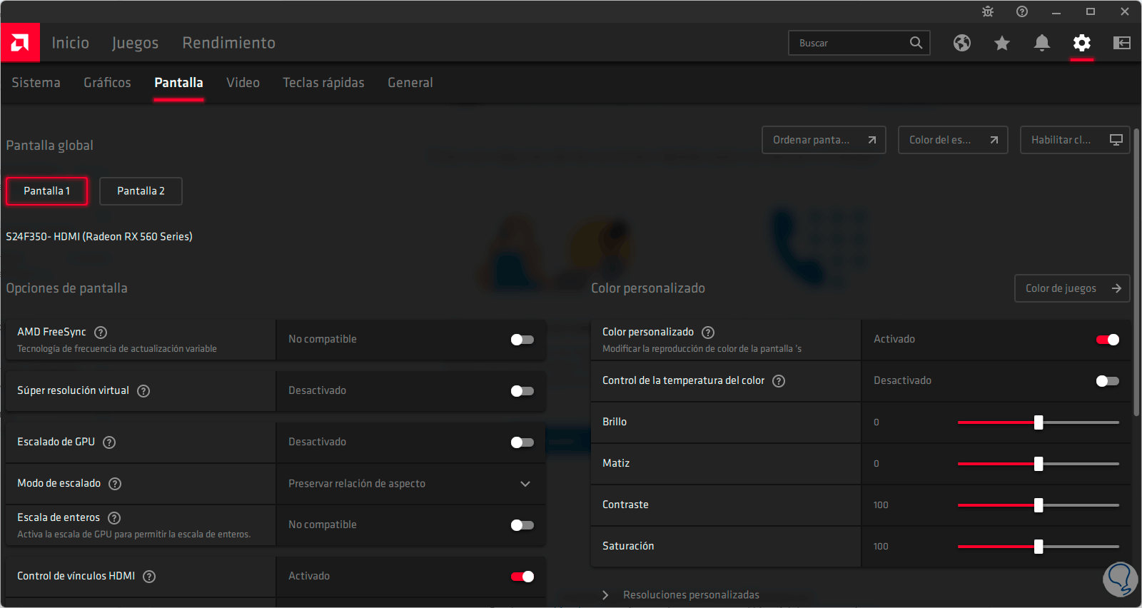Open Teclas rápidas tab
The width and height of the screenshot is (1142, 608).
point(323,83)
